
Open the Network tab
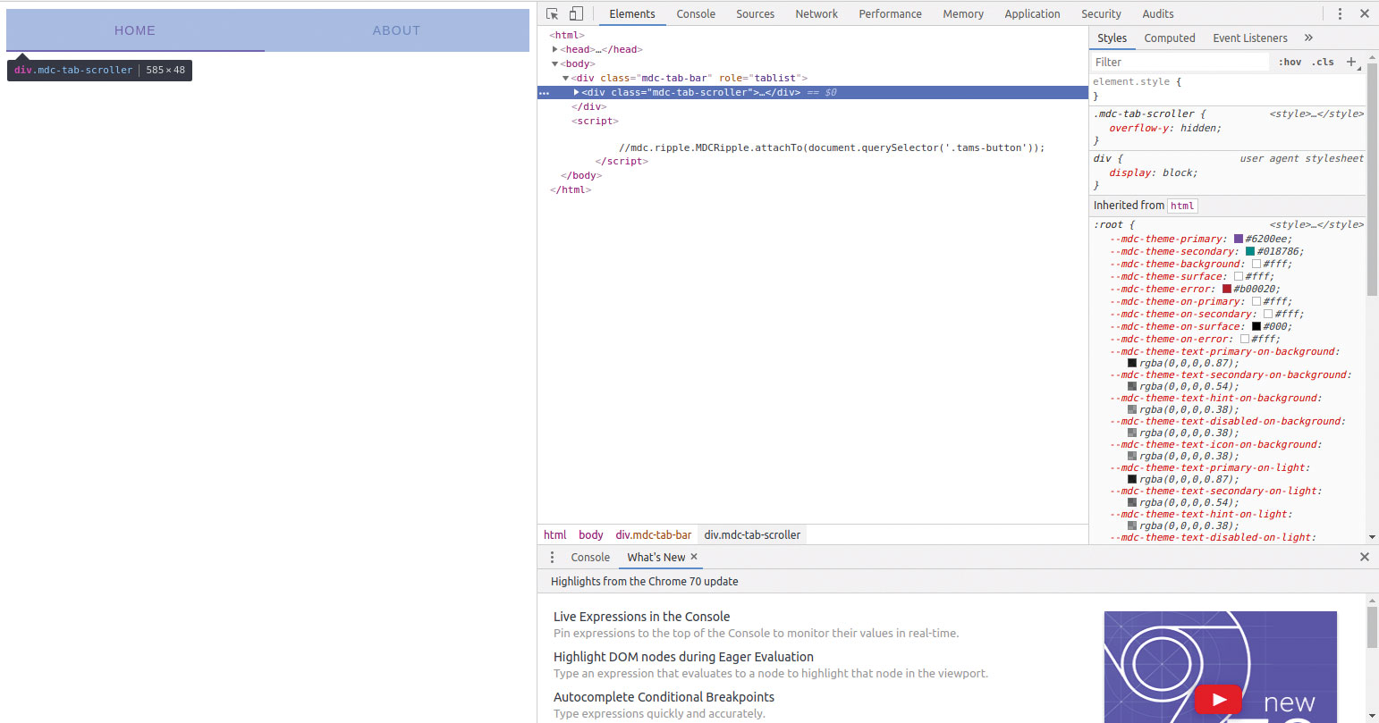click(x=816, y=13)
